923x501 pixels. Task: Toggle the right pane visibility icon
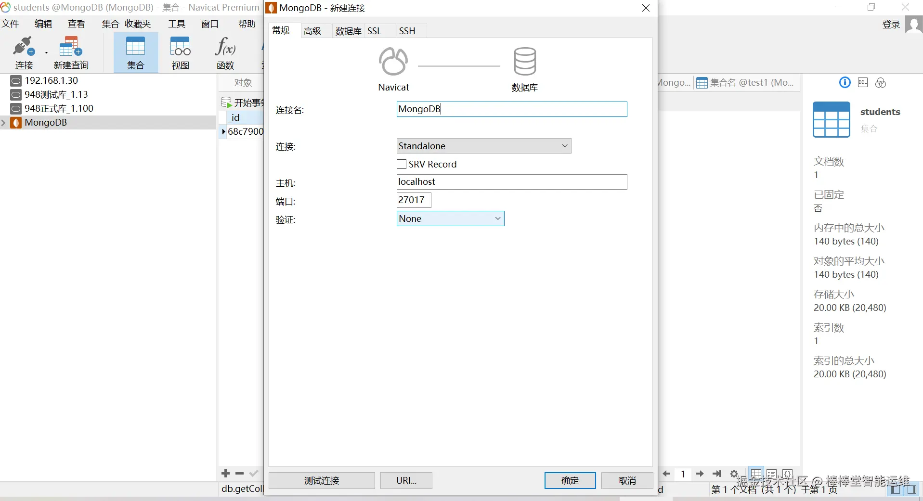pyautogui.click(x=911, y=489)
